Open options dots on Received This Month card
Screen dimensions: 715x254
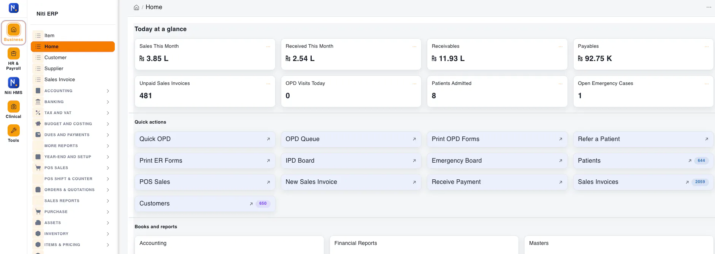pyautogui.click(x=414, y=46)
